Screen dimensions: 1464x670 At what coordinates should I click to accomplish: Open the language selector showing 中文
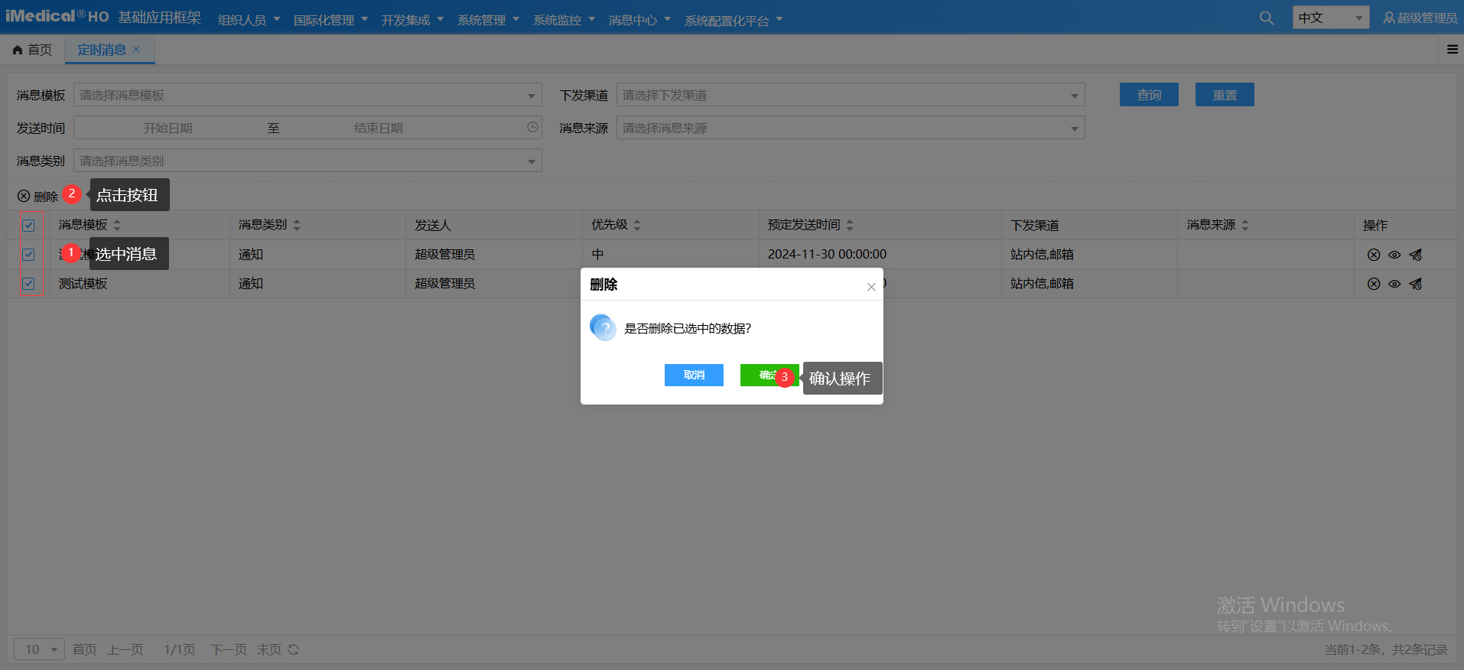tap(1330, 18)
